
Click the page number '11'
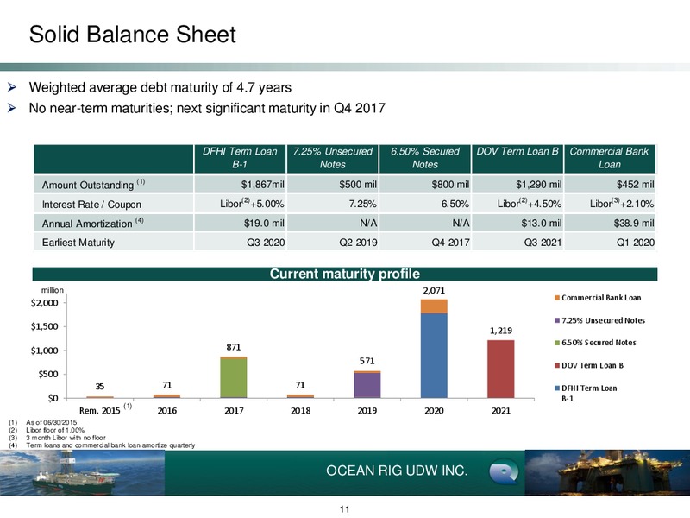tap(345, 509)
